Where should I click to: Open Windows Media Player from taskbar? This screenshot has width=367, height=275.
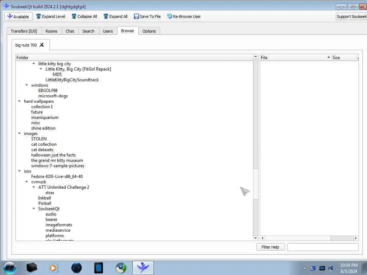click(54, 268)
